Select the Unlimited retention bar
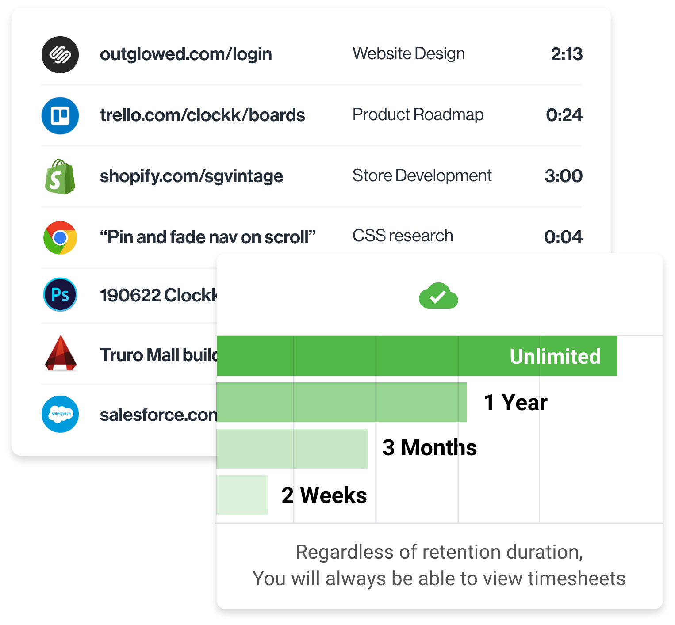The width and height of the screenshot is (675, 625). pyautogui.click(x=417, y=356)
